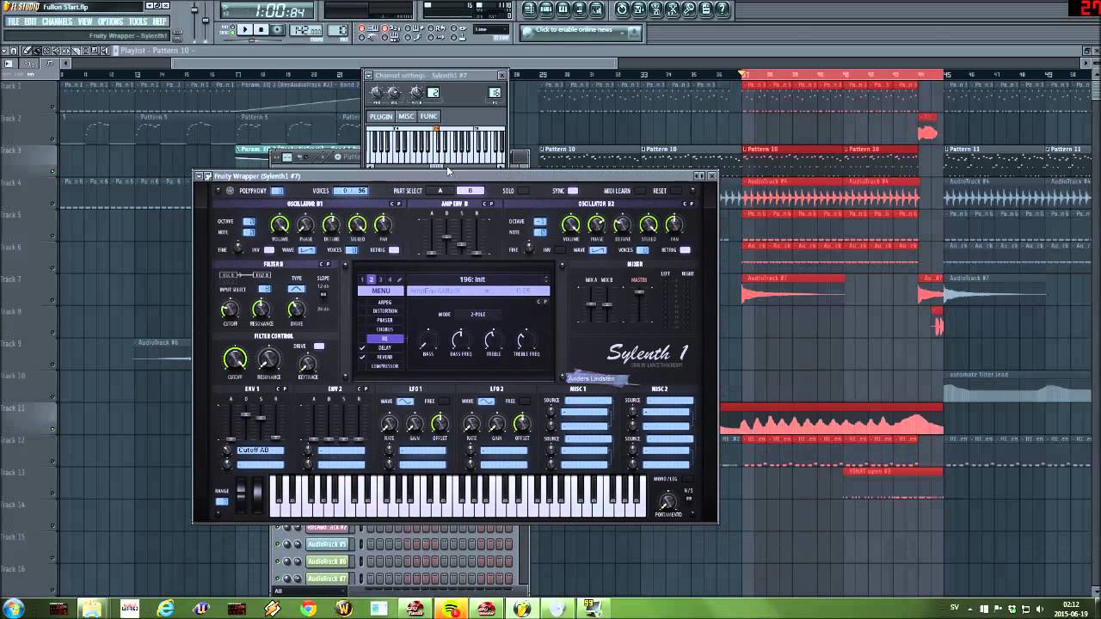Click the transport Record button
The width and height of the screenshot is (1101, 619).
click(277, 30)
